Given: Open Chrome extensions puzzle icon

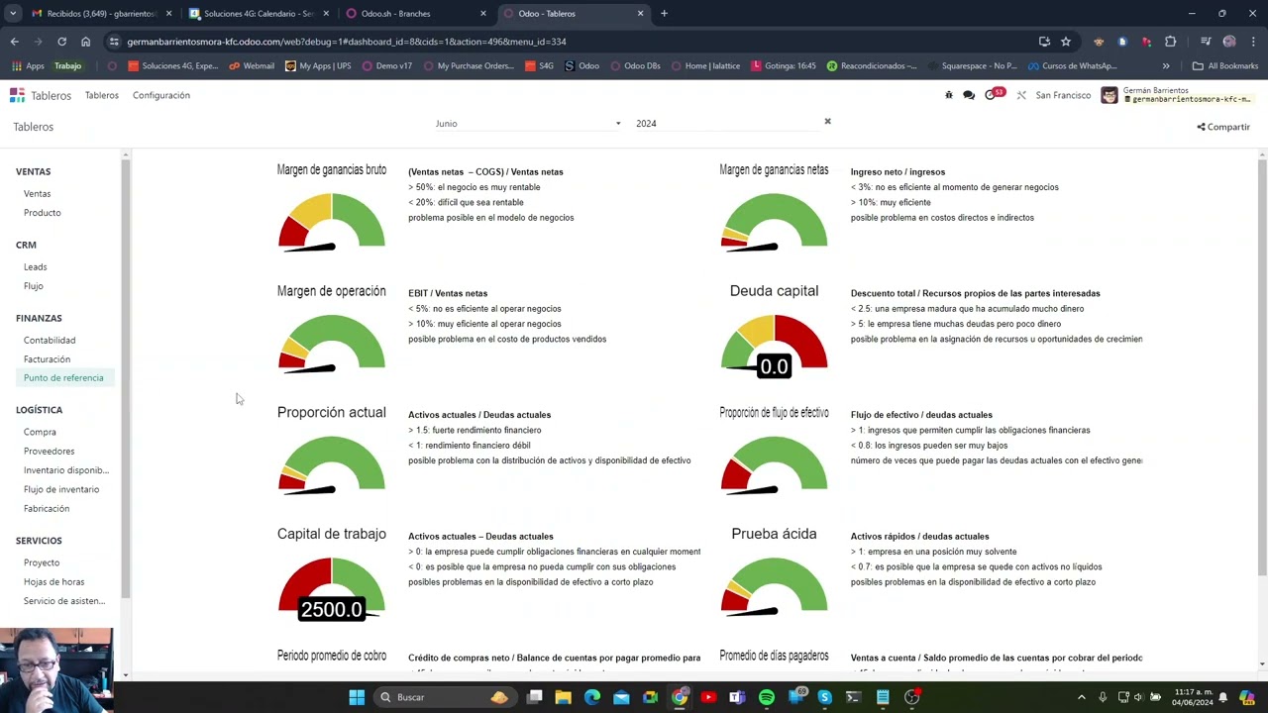Looking at the screenshot, I should [1171, 42].
